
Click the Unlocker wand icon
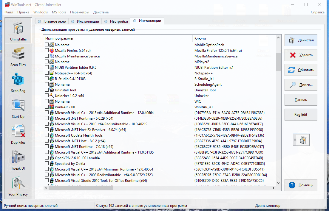click(x=52, y=96)
